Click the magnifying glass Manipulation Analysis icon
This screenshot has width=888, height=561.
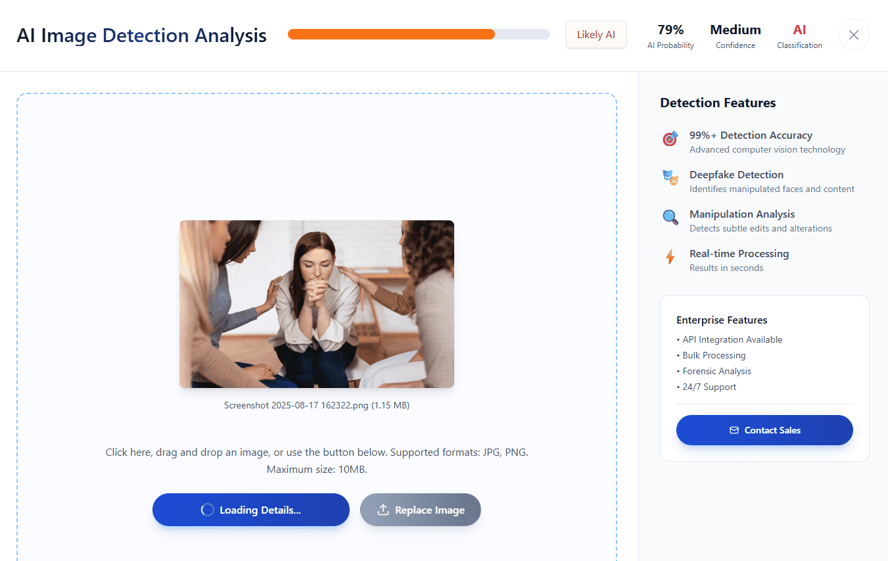pos(670,218)
